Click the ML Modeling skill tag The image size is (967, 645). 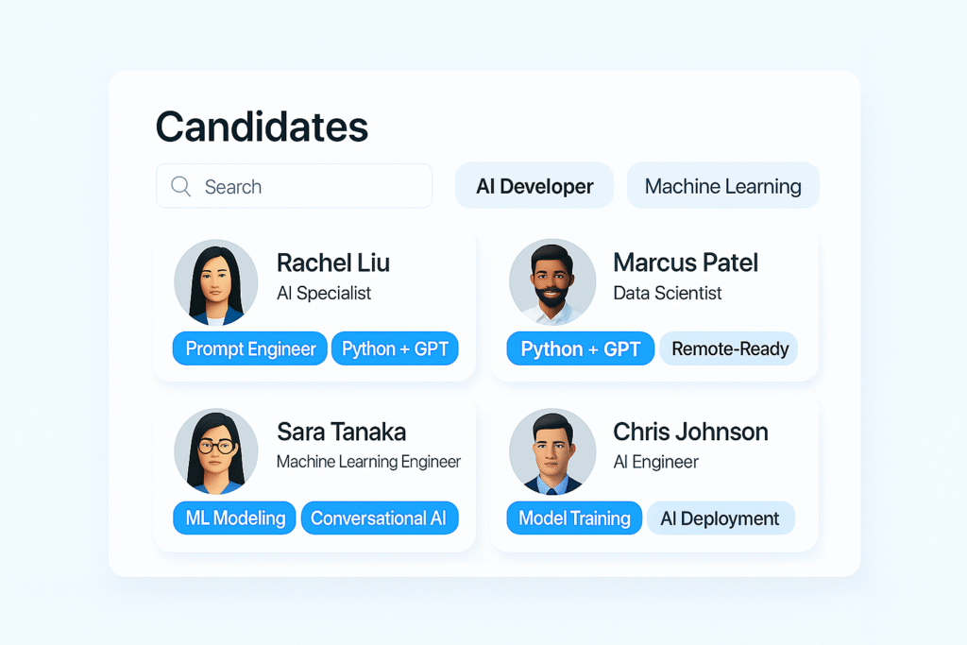tap(234, 518)
